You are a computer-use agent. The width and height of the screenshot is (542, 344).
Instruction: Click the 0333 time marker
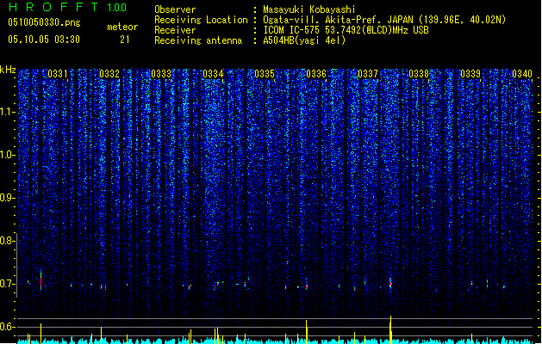pyautogui.click(x=161, y=74)
